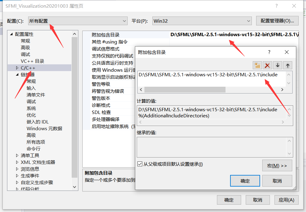Click the help question mark in 附加包含目录 dialog

click(x=269, y=52)
